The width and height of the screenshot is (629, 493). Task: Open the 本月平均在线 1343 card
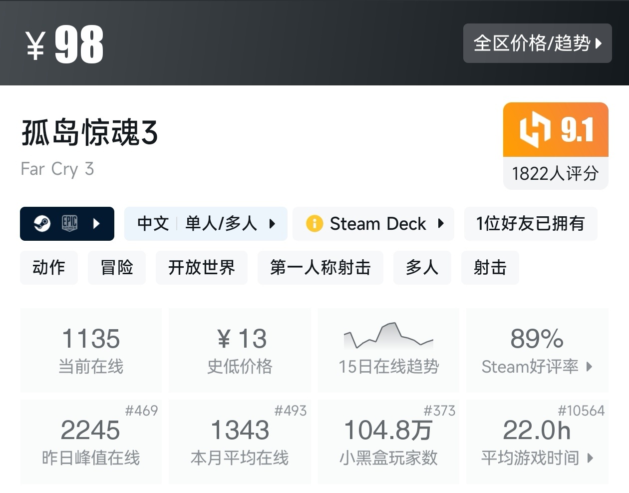(x=240, y=442)
